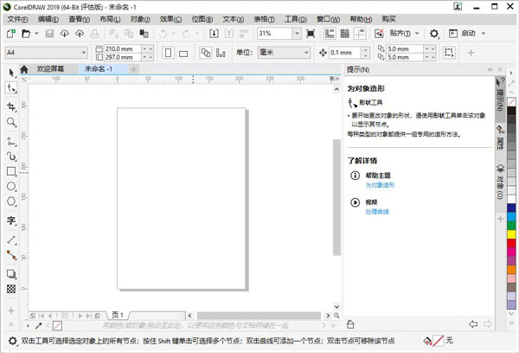The width and height of the screenshot is (519, 353).
Task: Click the Save icon in toolbar
Action: tap(48, 34)
